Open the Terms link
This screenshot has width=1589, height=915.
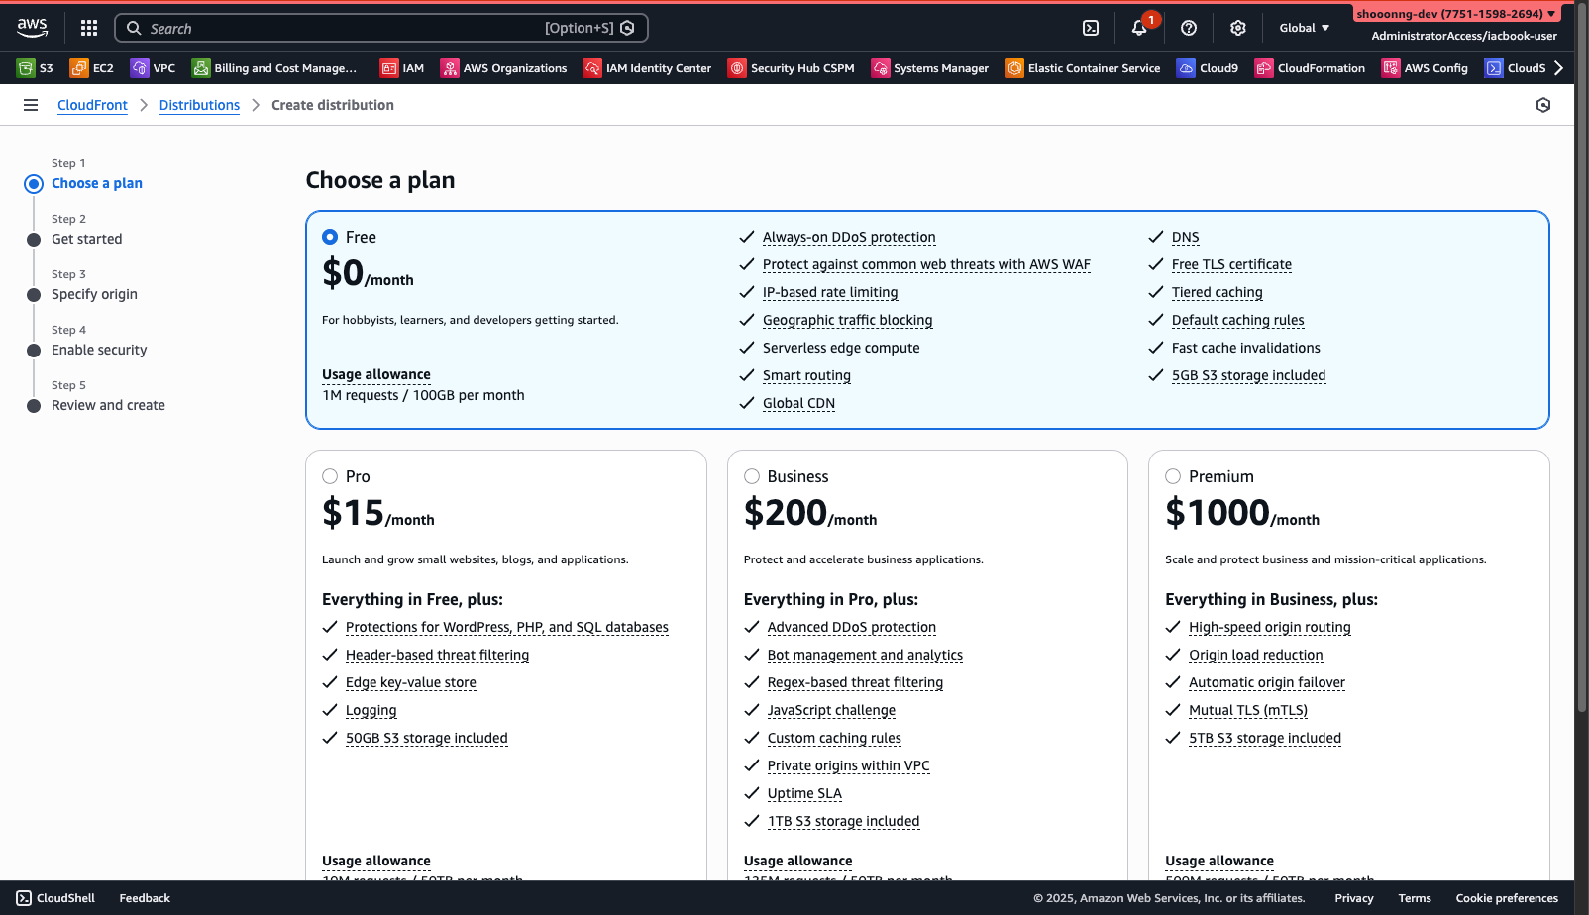coord(1415,898)
